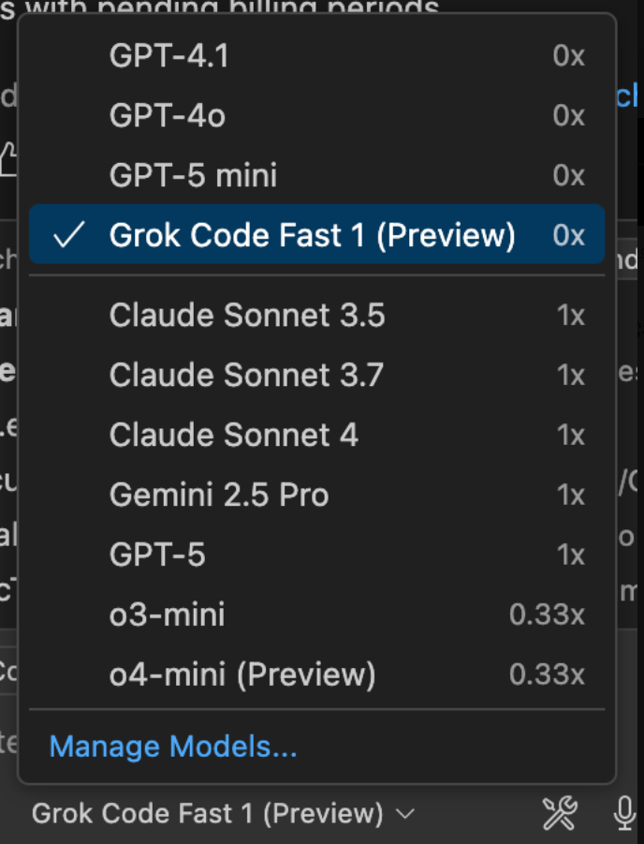This screenshot has height=844, width=644.
Task: Click the 1x multiplier beside Gemini 2.5 Pro
Action: coord(571,495)
